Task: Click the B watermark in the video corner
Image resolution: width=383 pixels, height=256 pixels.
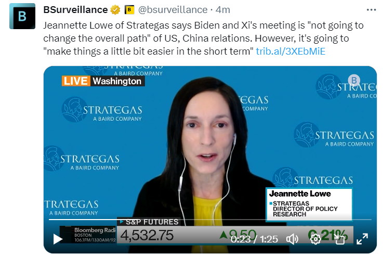Action: (354, 80)
